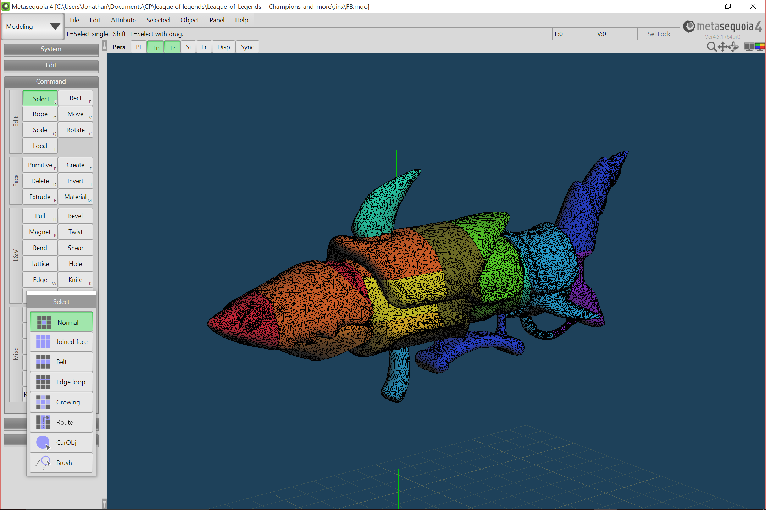Screen dimensions: 766x510
Task: Switch to the colored monitor view layout
Action: click(x=760, y=47)
